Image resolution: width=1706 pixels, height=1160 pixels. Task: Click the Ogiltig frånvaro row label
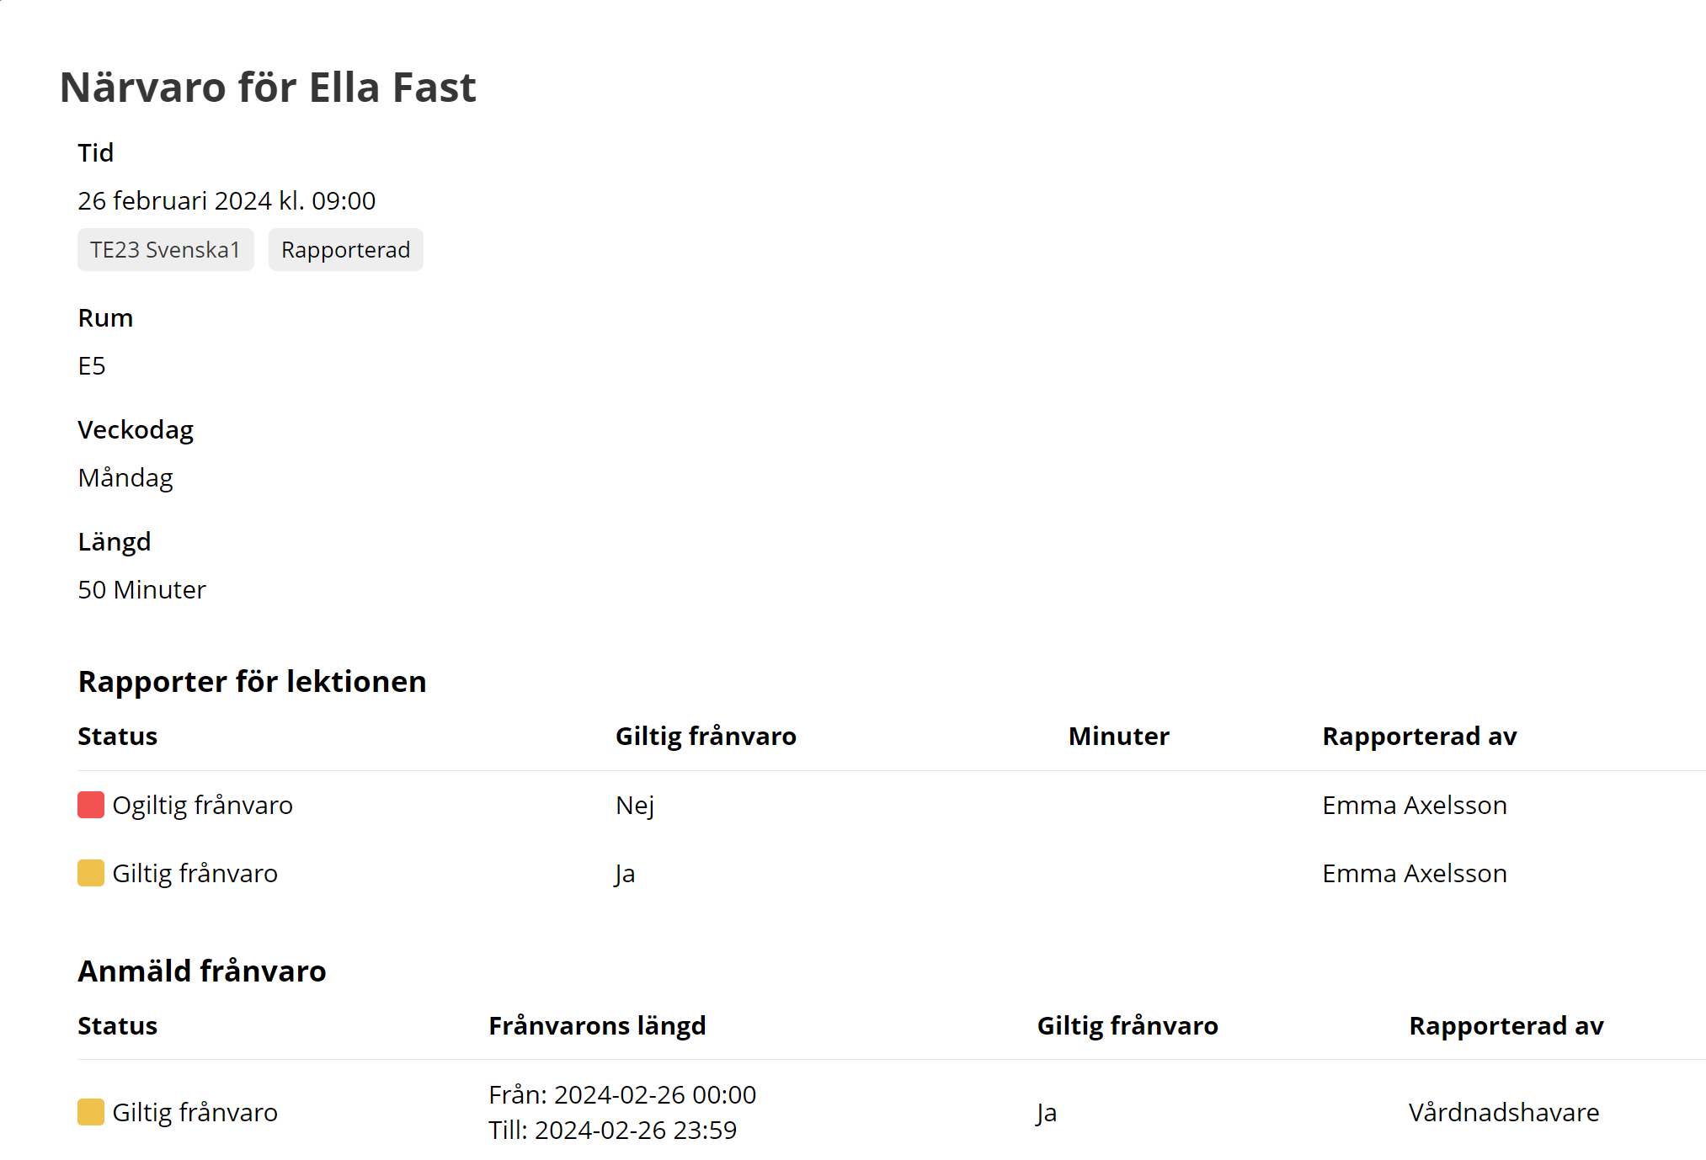[203, 806]
